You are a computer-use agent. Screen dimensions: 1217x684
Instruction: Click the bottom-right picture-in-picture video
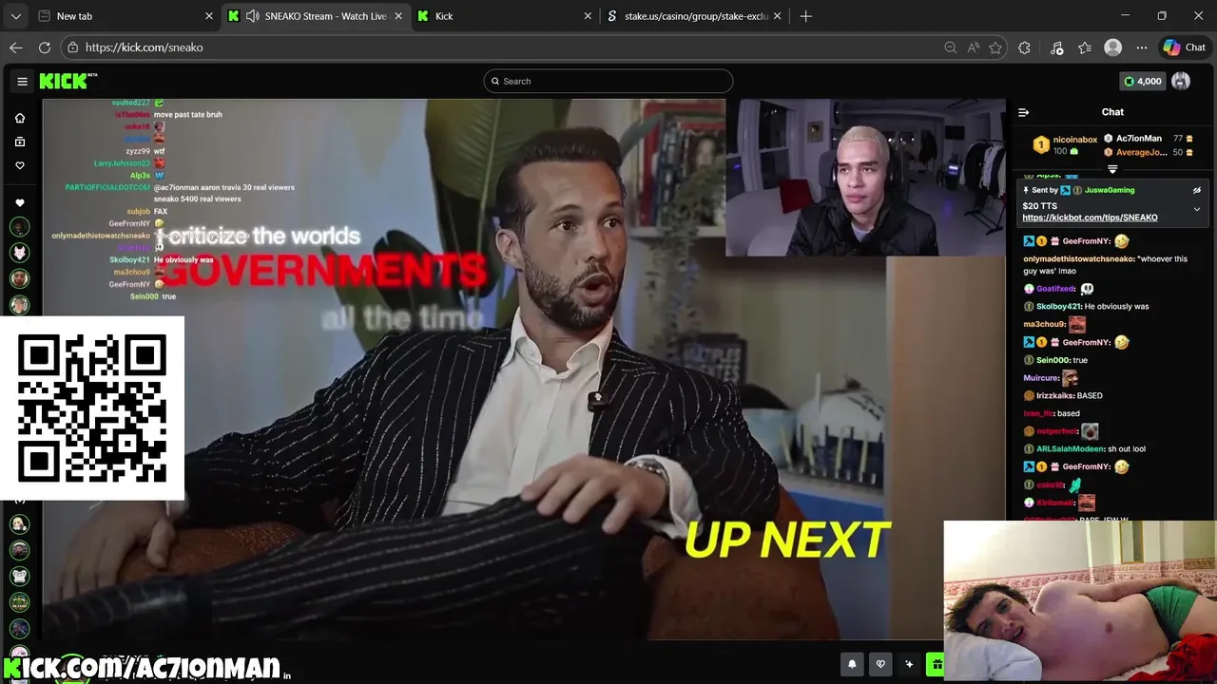coord(1080,602)
